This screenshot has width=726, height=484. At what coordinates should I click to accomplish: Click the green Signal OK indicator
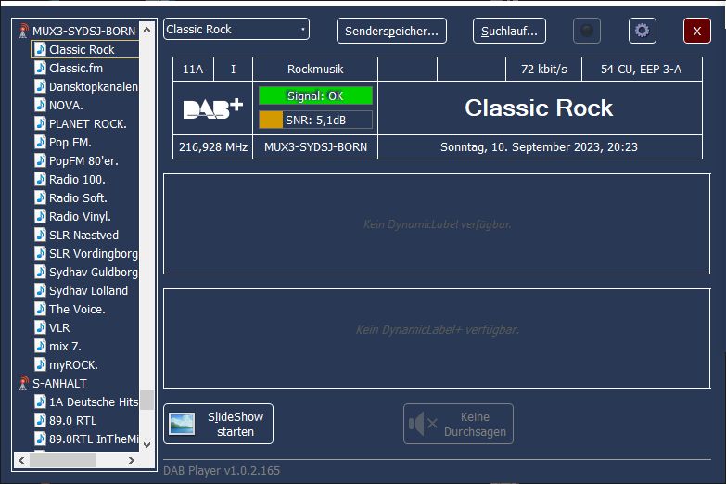pos(315,96)
